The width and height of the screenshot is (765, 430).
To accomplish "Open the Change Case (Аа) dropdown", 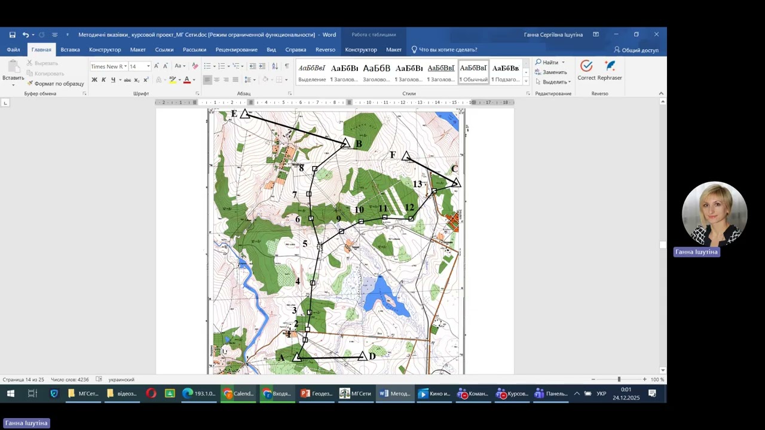I will (x=180, y=66).
